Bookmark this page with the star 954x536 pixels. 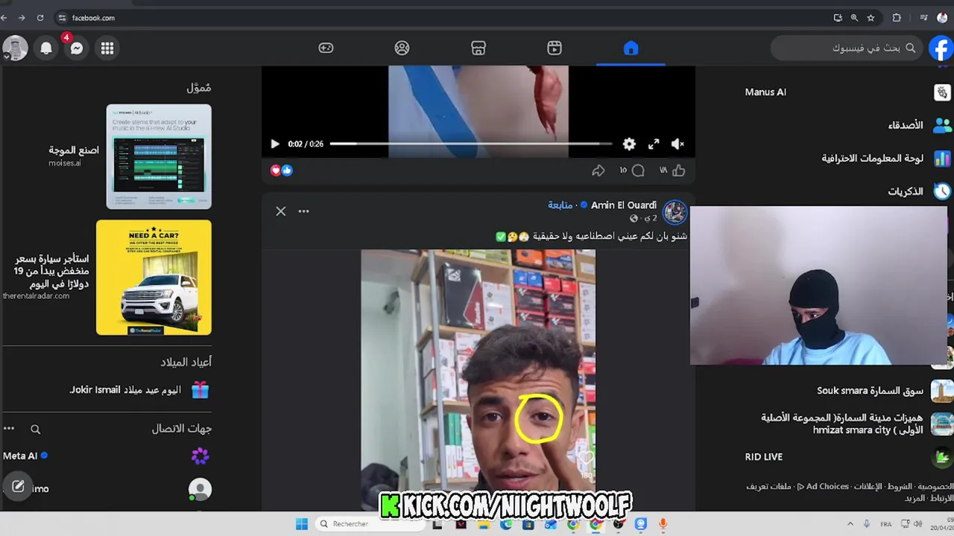point(871,18)
